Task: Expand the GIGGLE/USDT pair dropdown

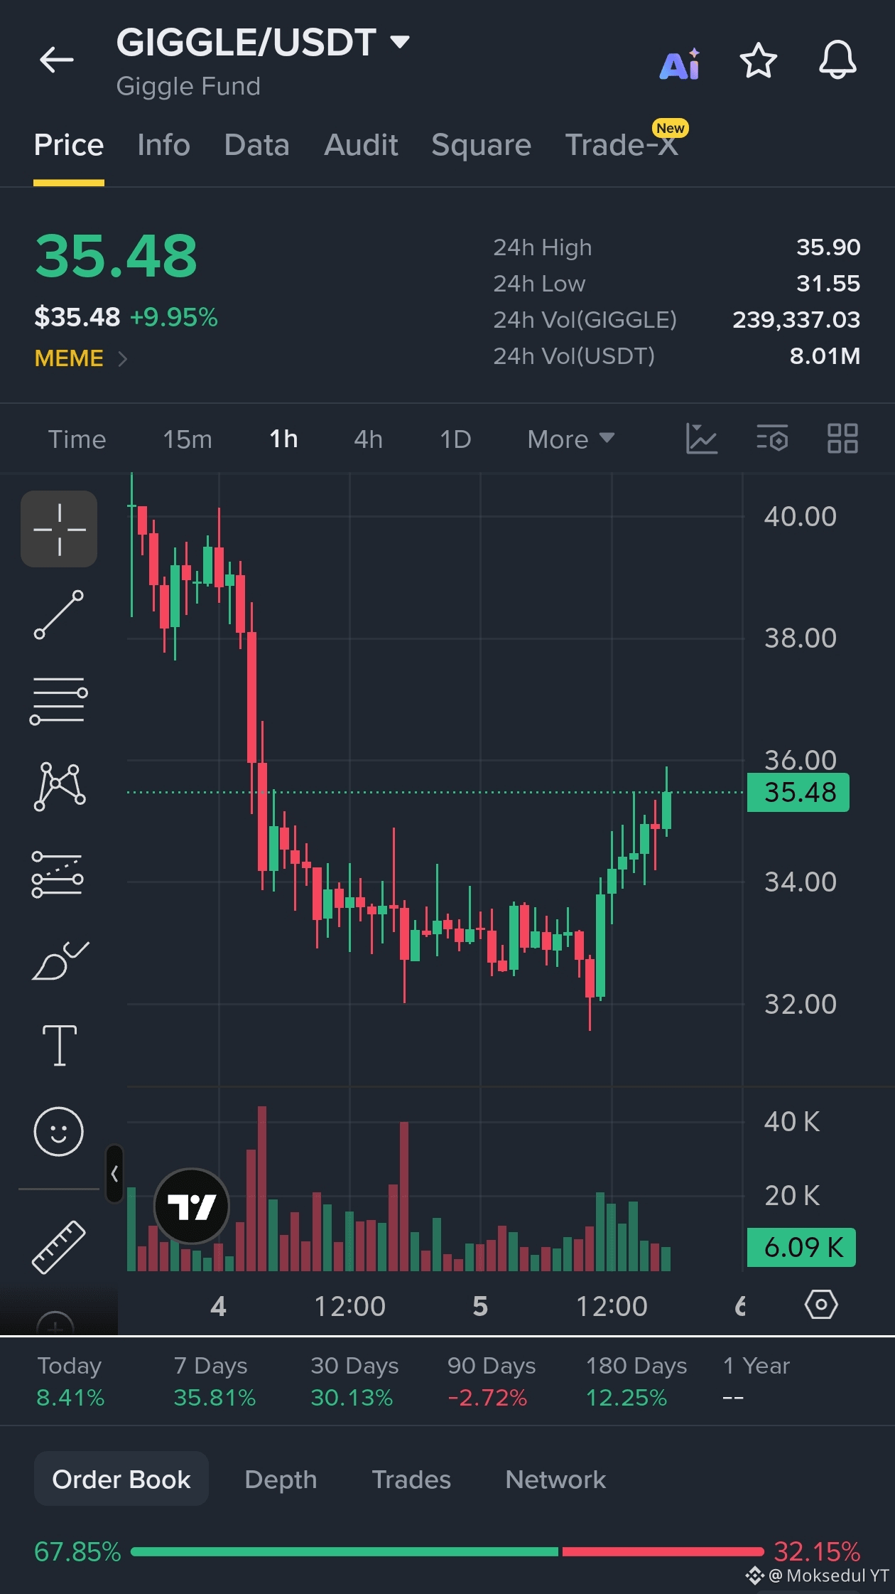Action: [401, 42]
